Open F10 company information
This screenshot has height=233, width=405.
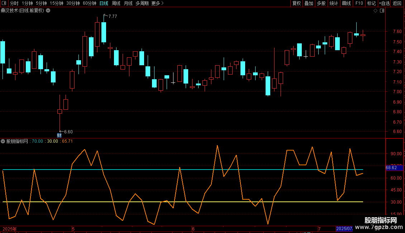(359, 3)
